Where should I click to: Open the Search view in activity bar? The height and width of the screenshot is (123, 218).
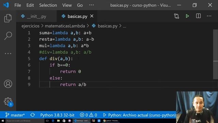click(8, 36)
